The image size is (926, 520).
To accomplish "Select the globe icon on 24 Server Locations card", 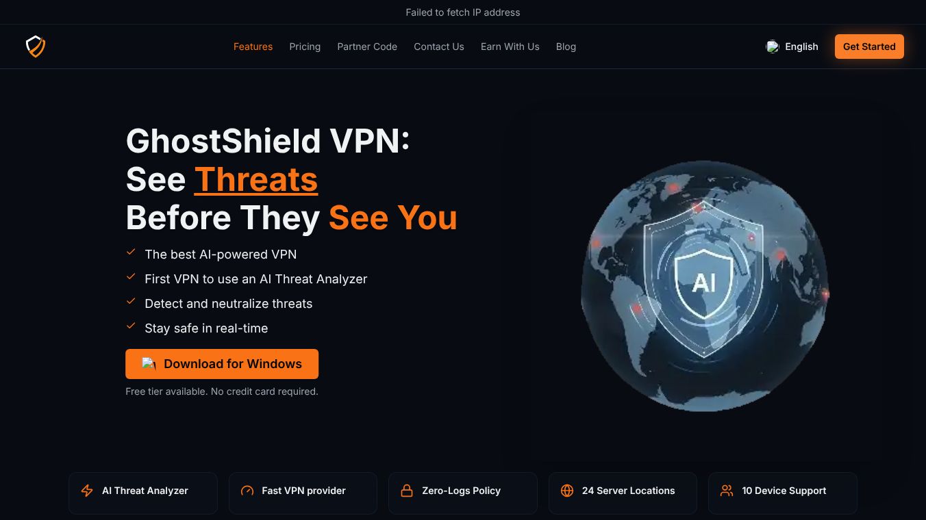I will 567,491.
